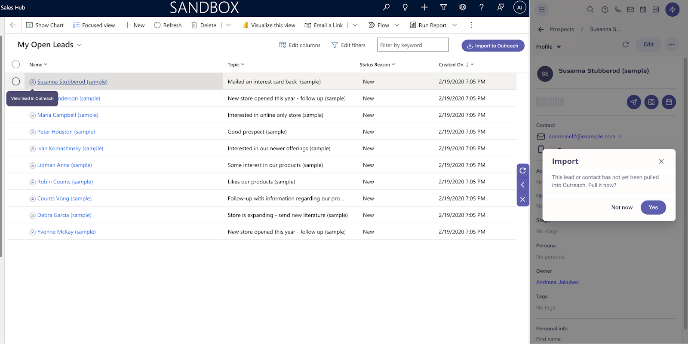688x344 pixels.
Task: Click the Filter by keyword field
Action: click(413, 45)
